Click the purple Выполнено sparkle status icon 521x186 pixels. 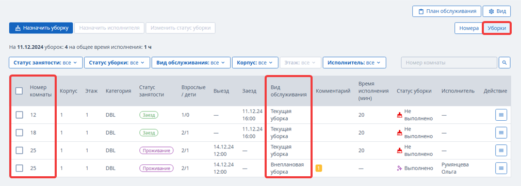(x=400, y=168)
